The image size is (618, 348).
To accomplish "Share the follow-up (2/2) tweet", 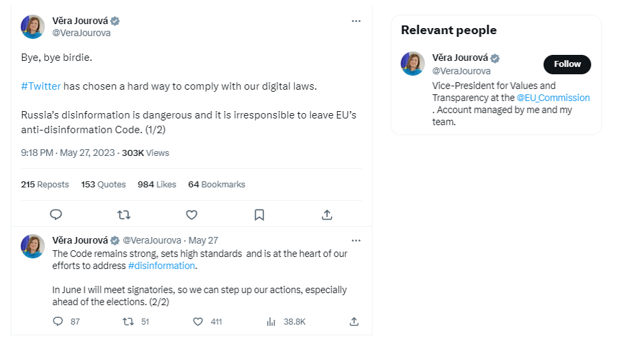I will pos(354,321).
